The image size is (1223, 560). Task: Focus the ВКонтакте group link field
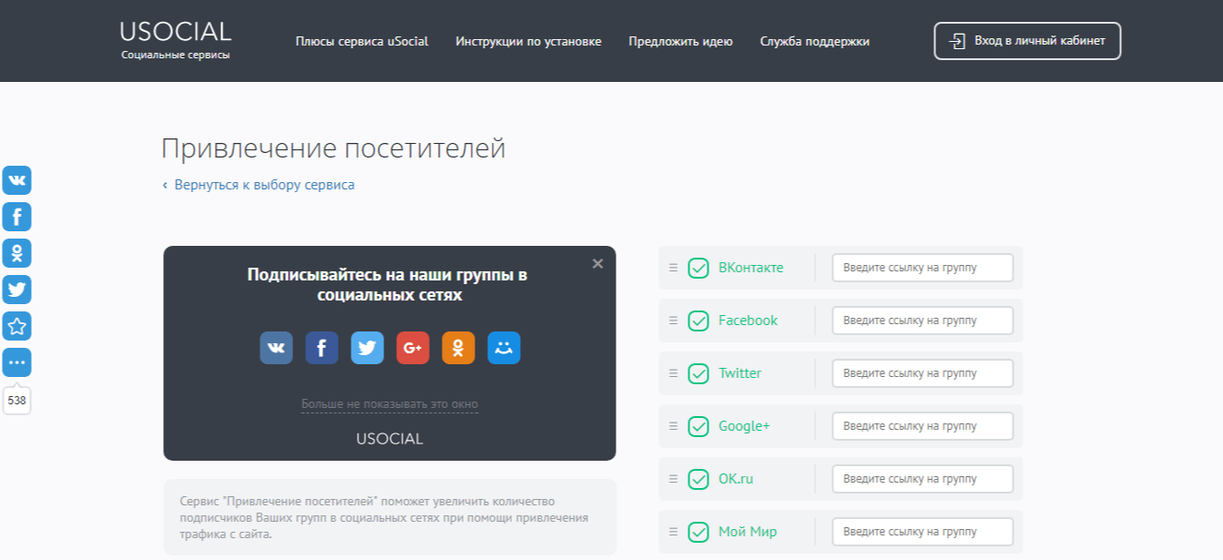pos(922,268)
